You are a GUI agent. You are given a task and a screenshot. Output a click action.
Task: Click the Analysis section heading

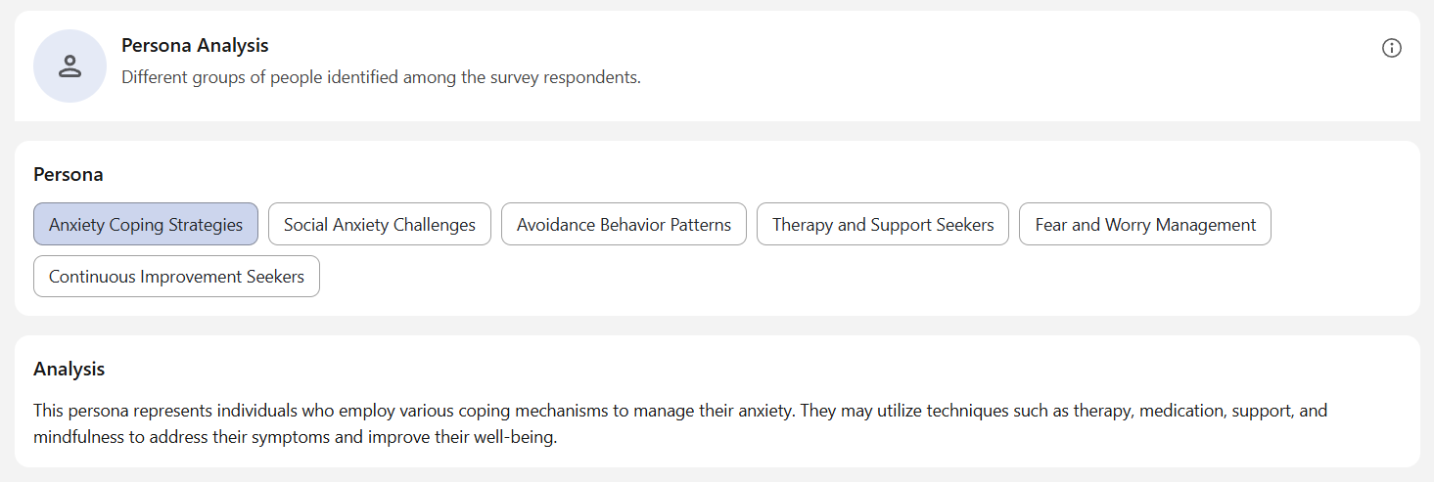(69, 369)
